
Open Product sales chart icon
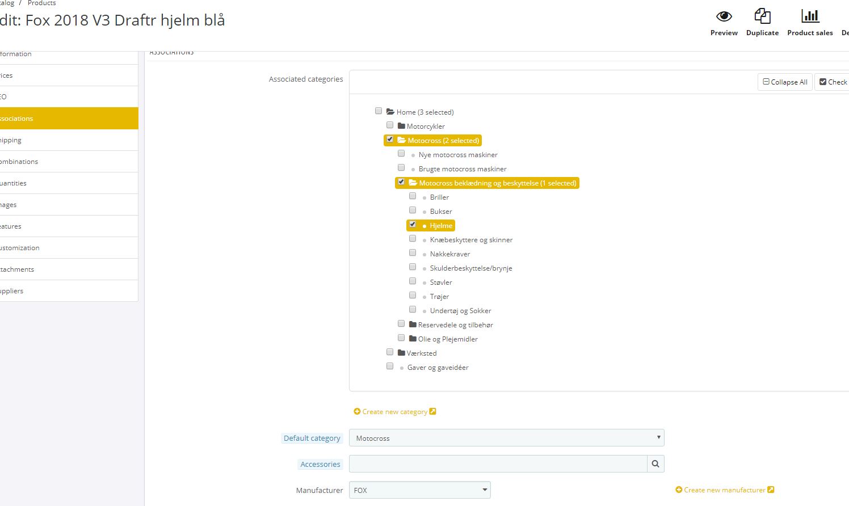click(810, 16)
